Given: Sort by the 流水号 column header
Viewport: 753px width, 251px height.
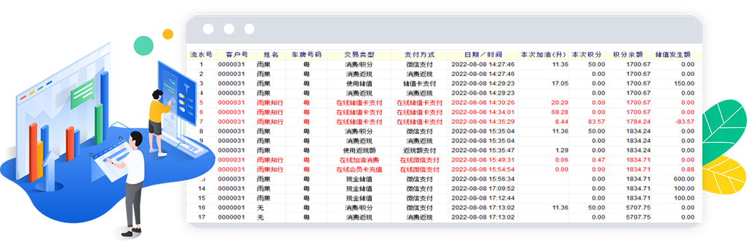Looking at the screenshot, I should tap(201, 54).
